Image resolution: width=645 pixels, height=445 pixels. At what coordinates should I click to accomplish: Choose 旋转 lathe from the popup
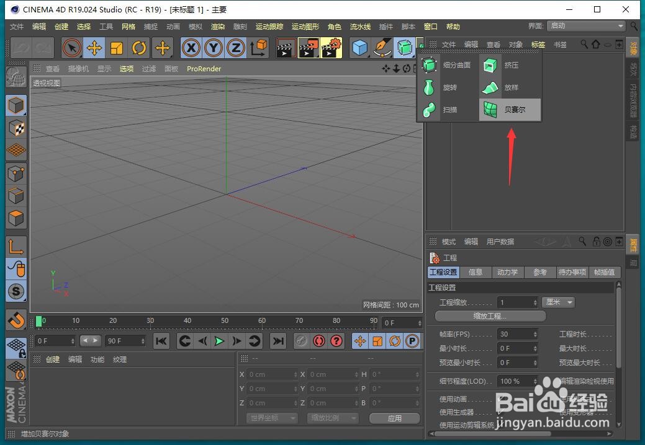point(447,87)
